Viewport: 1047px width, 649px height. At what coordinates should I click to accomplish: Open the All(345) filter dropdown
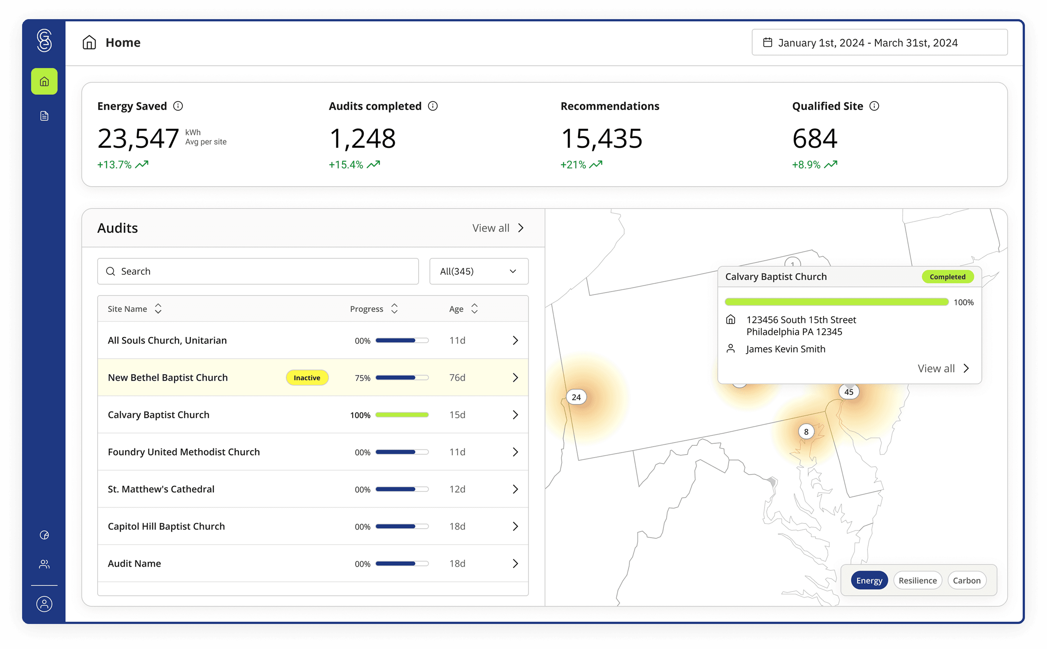pos(479,271)
